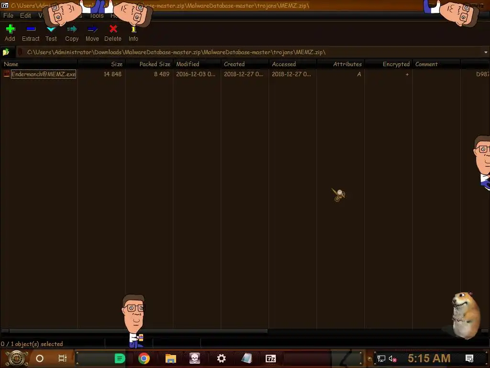The image size is (490, 368).
Task: Sort by Packed Size column header
Action: point(149,64)
